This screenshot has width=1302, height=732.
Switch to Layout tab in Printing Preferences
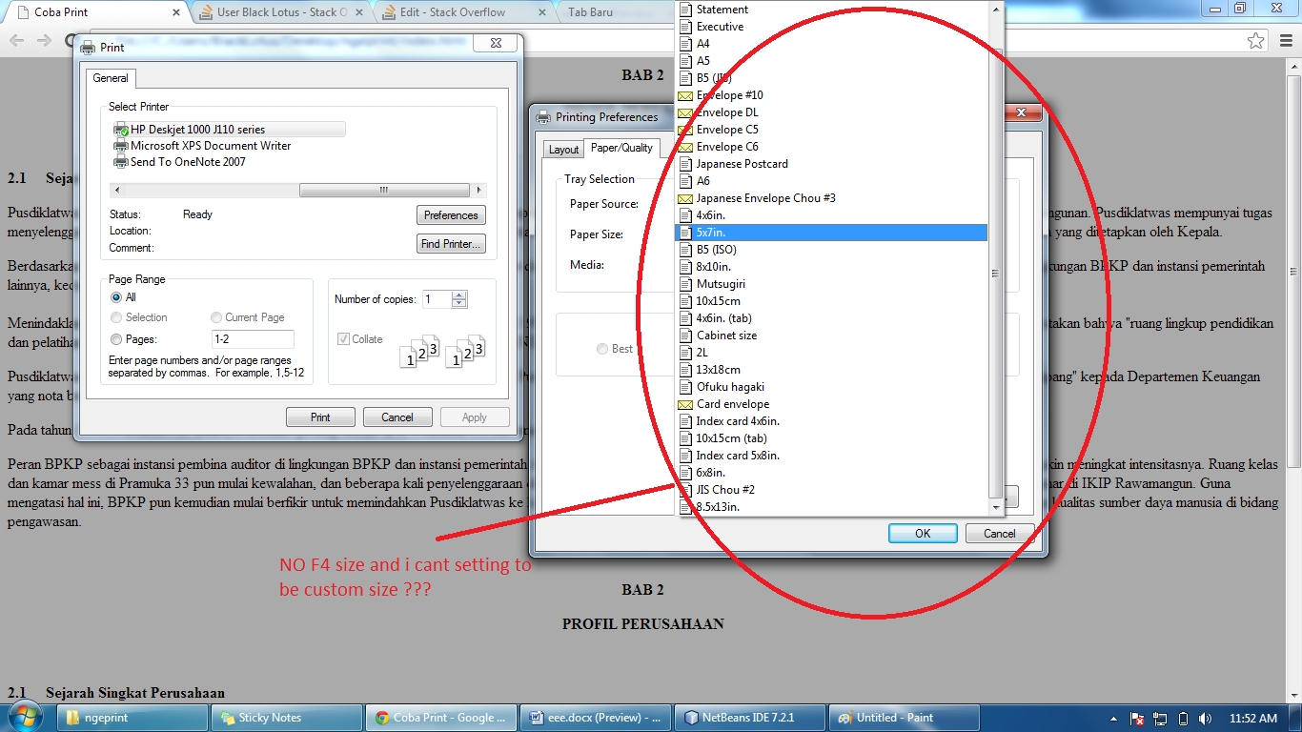[563, 150]
